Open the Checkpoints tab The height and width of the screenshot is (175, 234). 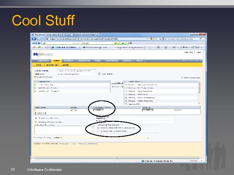[84, 61]
